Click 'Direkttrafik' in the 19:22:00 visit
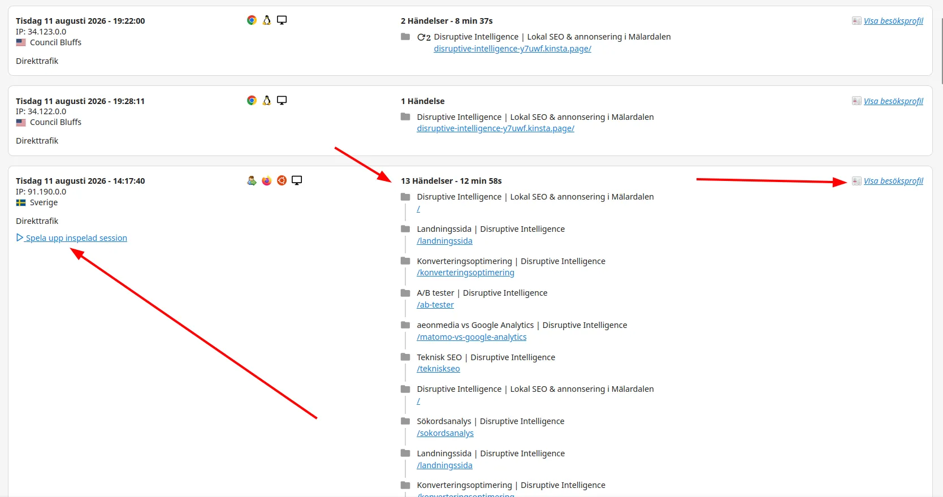This screenshot has height=497, width=943. (37, 61)
